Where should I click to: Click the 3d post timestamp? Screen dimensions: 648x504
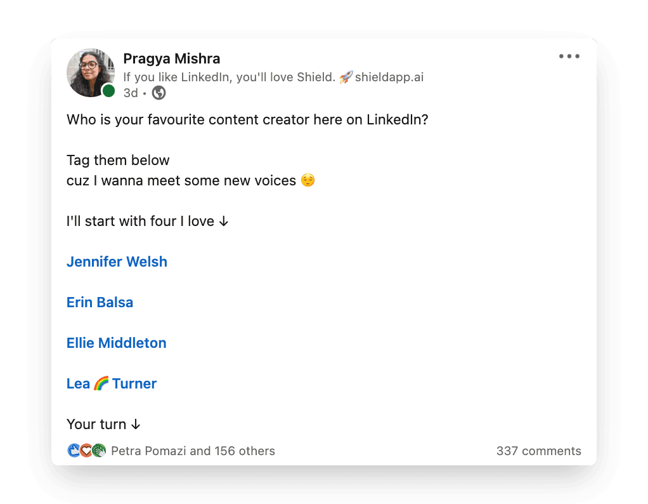(x=131, y=93)
